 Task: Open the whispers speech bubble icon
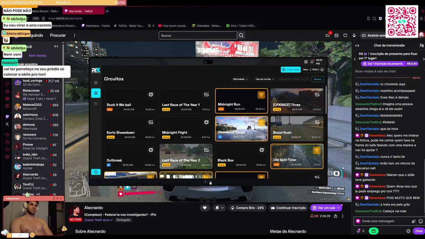click(345, 35)
